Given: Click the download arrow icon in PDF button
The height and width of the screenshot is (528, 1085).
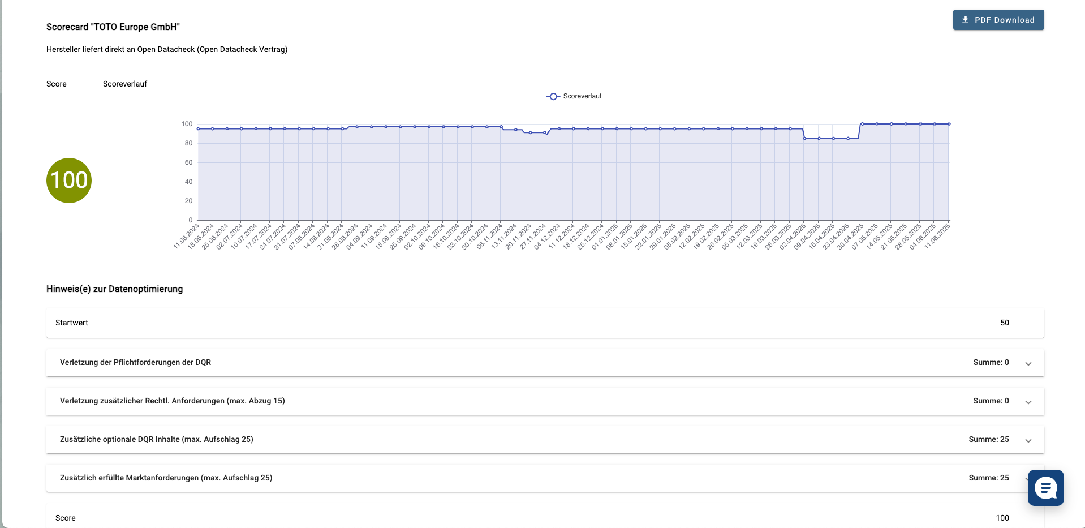Looking at the screenshot, I should pyautogui.click(x=965, y=20).
